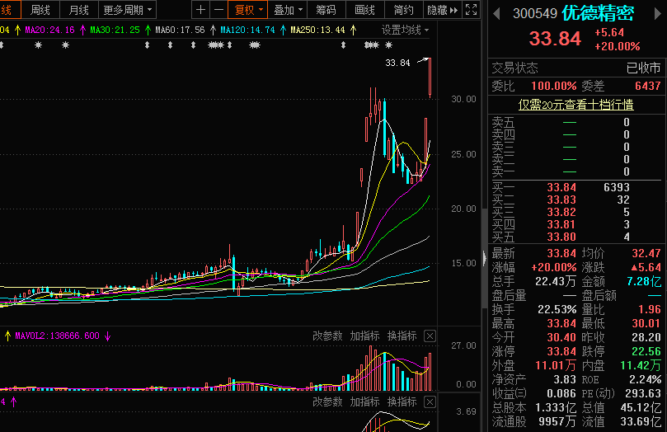
Task: Switch to 周线 weekly chart
Action: pyautogui.click(x=40, y=10)
